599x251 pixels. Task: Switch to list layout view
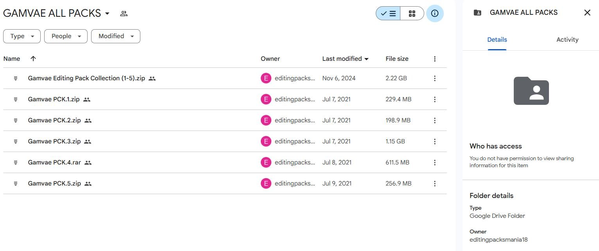tap(388, 13)
